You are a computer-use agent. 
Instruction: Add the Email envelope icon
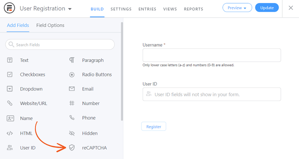72,89
